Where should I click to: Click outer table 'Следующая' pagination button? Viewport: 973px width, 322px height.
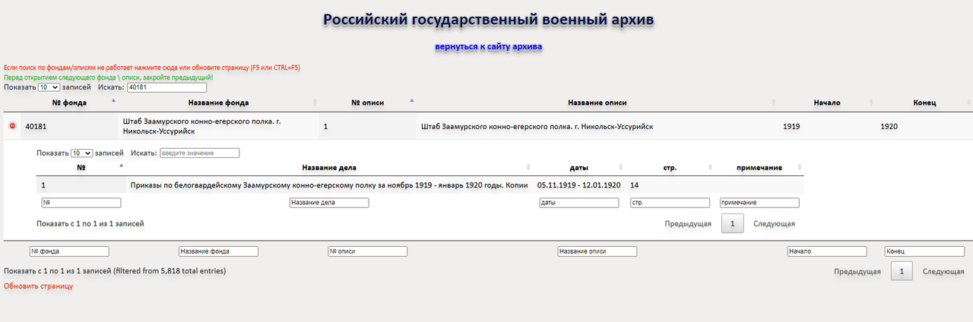[943, 272]
